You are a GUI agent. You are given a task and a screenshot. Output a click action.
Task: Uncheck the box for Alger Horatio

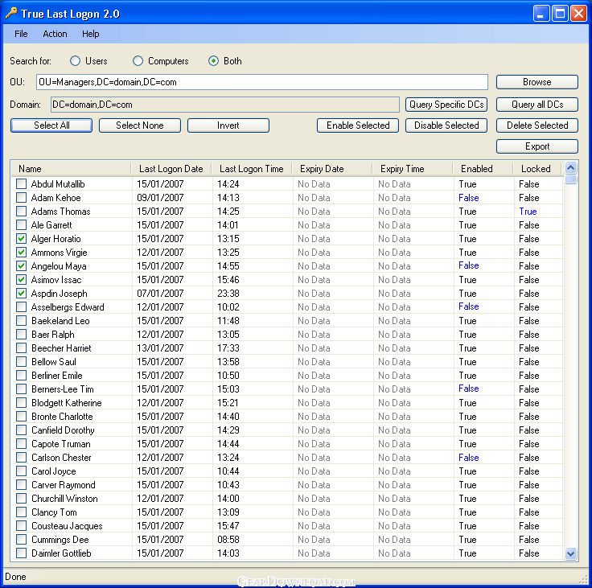(21, 239)
